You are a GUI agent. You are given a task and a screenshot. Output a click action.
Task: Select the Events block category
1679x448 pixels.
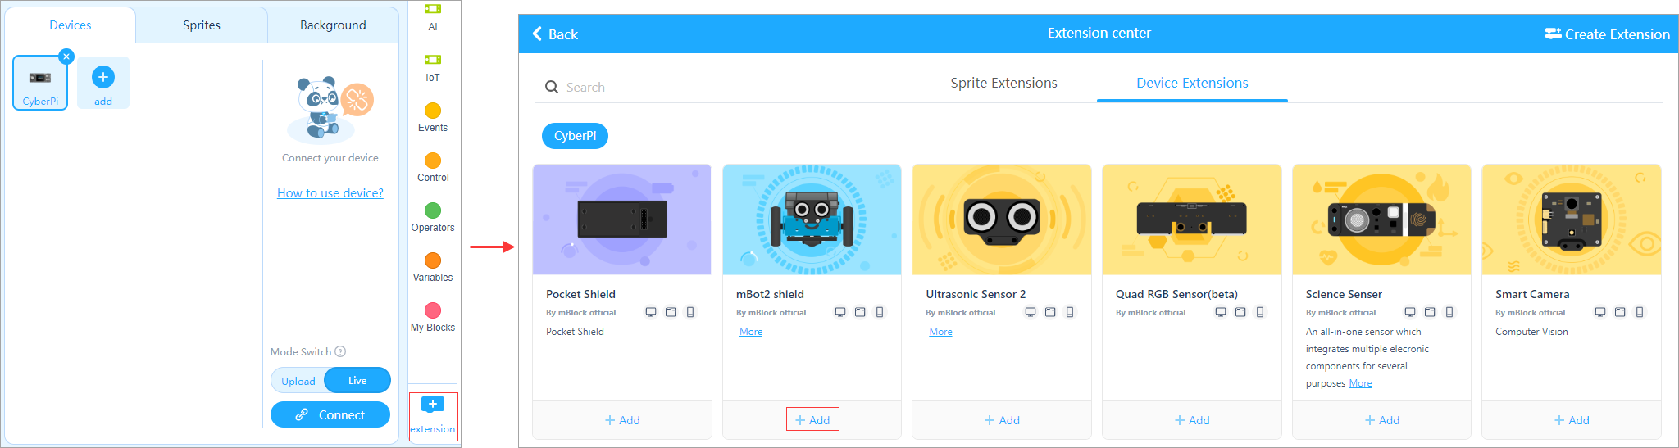[x=433, y=117]
